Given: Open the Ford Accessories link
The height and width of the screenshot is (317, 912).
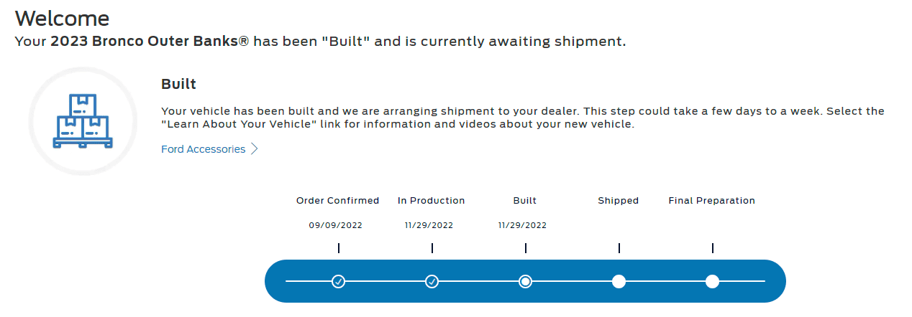Looking at the screenshot, I should click(x=204, y=149).
